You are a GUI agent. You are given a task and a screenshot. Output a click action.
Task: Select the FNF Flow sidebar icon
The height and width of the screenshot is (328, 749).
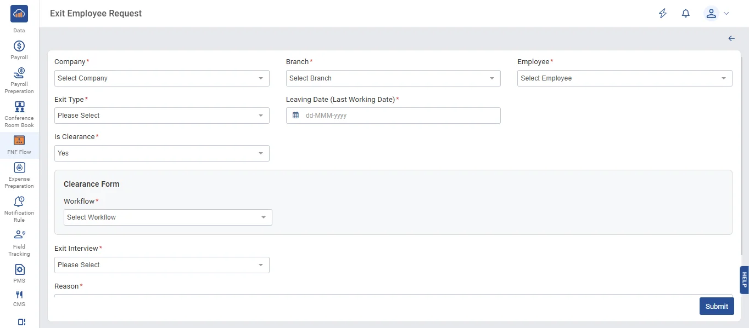point(19,141)
